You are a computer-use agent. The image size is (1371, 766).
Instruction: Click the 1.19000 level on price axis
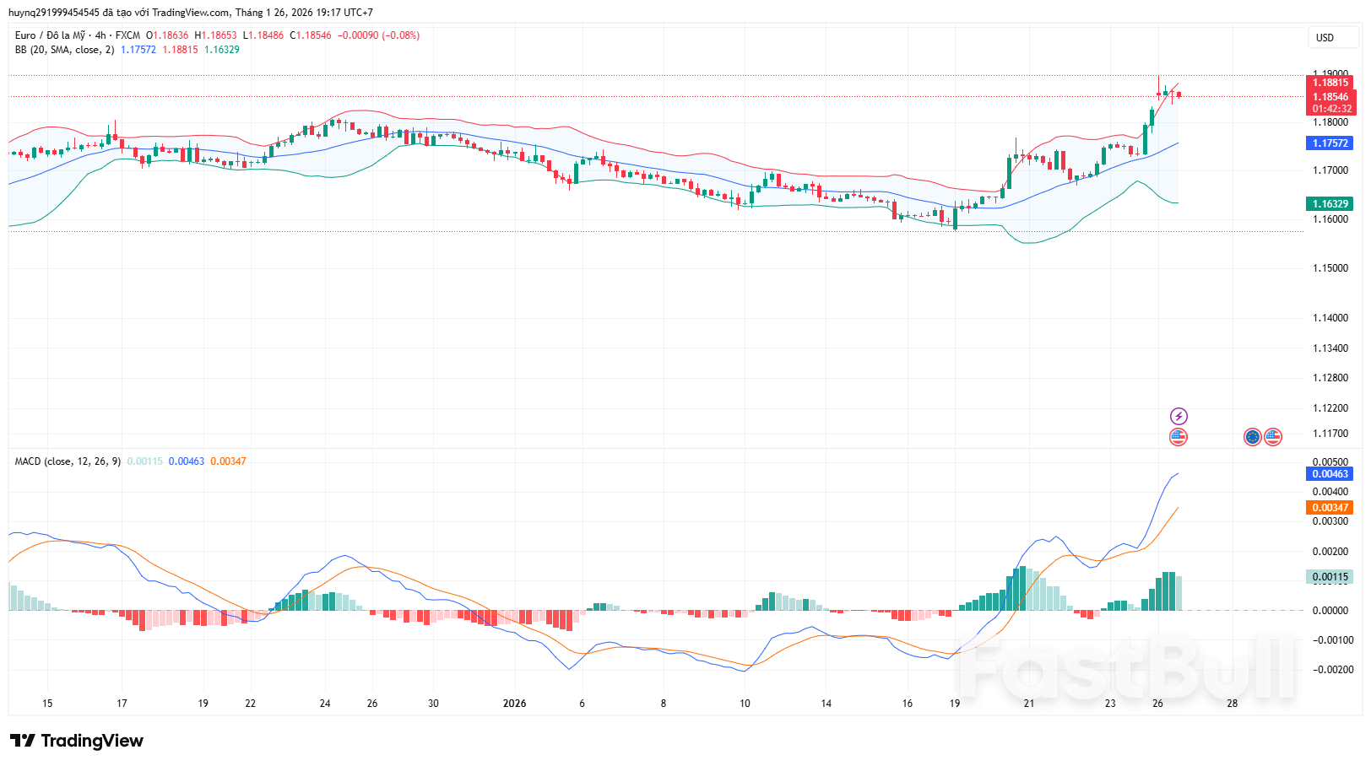pos(1330,73)
